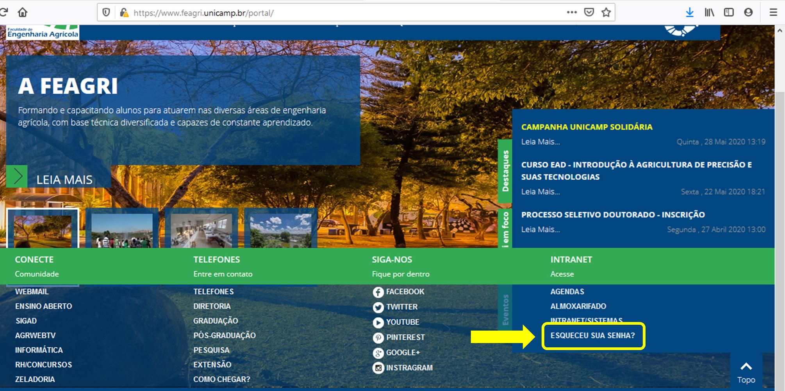Open the EXTENSÃO link

212,365
